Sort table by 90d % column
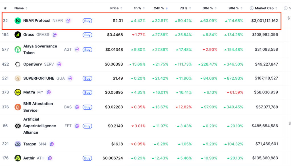The height and width of the screenshot is (166, 291). tap(235, 8)
